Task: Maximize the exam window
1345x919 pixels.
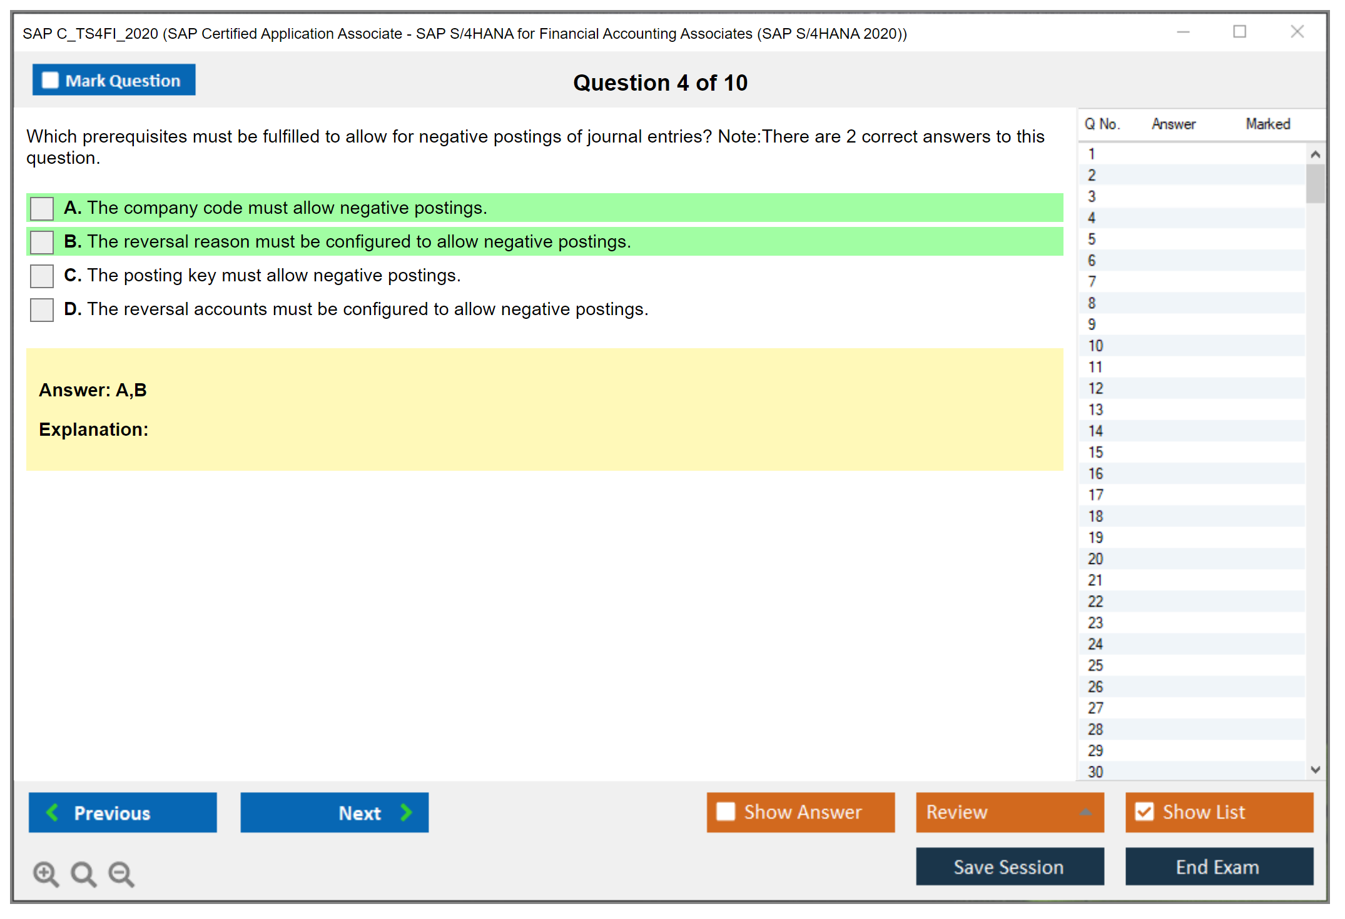Action: pos(1239,32)
